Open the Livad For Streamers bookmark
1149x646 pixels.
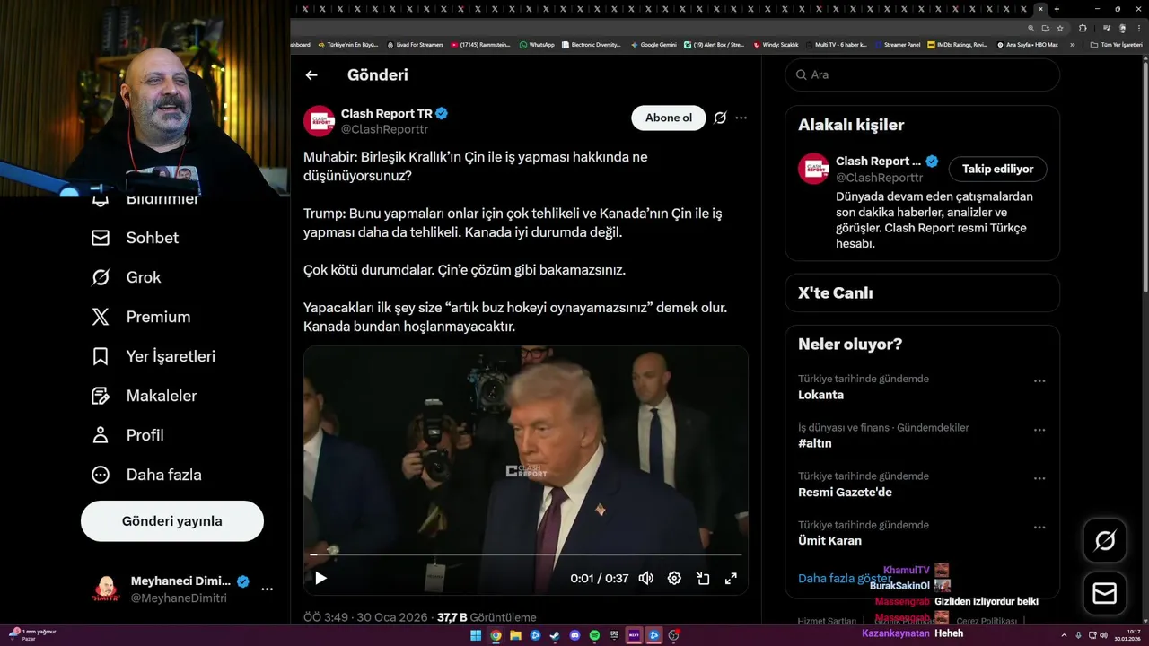[415, 44]
